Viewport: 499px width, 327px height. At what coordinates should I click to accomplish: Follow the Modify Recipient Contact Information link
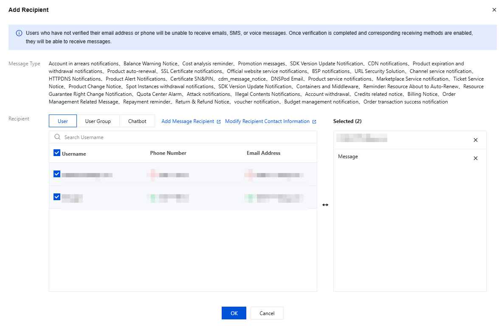click(267, 121)
